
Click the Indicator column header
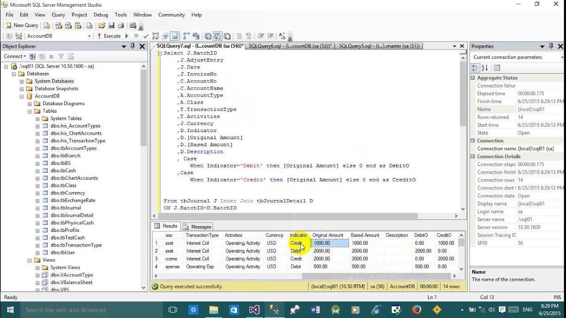click(x=298, y=235)
